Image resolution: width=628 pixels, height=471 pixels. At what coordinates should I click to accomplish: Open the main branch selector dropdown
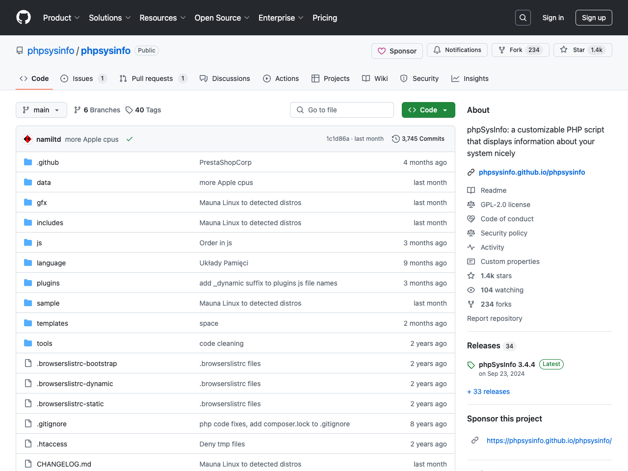[x=41, y=110]
